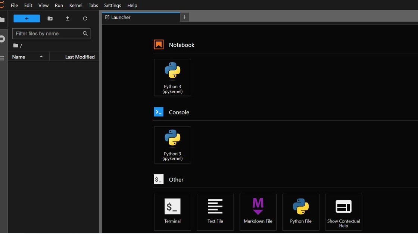The width and height of the screenshot is (418, 234).
Task: Click the Other section heading text
Action: click(176, 180)
